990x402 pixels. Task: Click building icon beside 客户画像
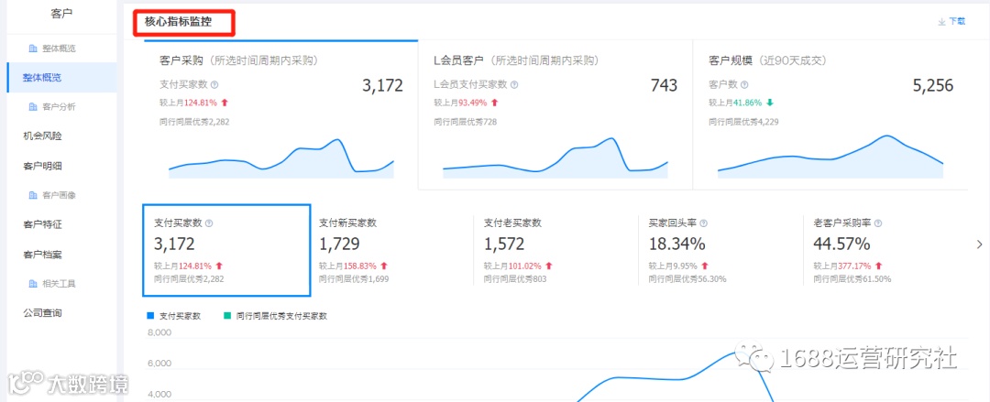point(33,195)
